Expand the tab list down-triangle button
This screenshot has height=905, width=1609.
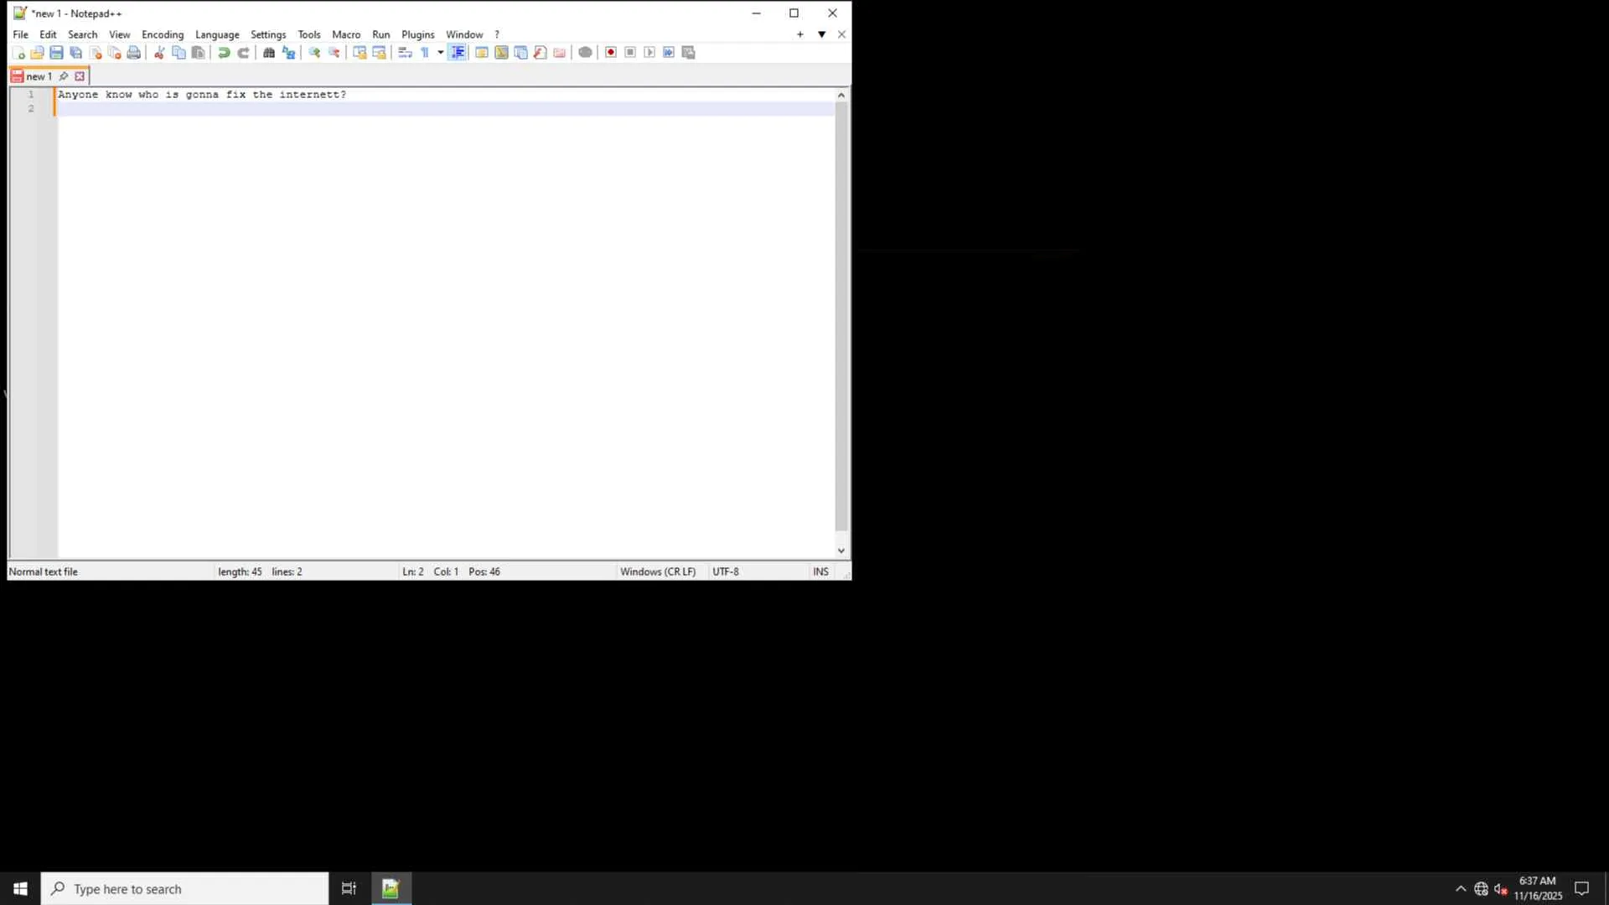821,34
